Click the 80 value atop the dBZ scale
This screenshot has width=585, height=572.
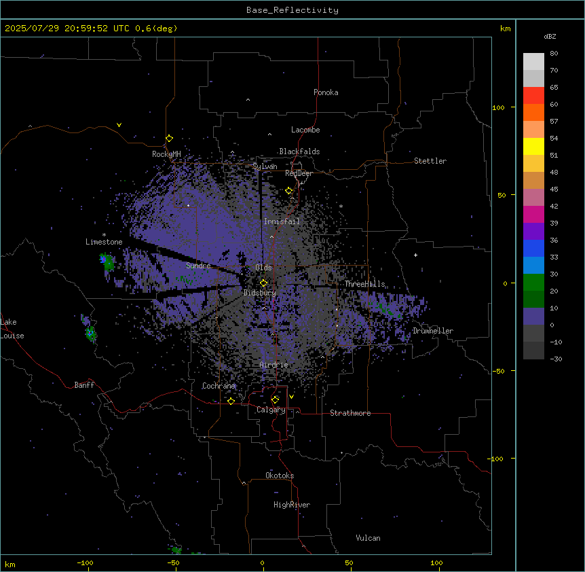click(554, 54)
